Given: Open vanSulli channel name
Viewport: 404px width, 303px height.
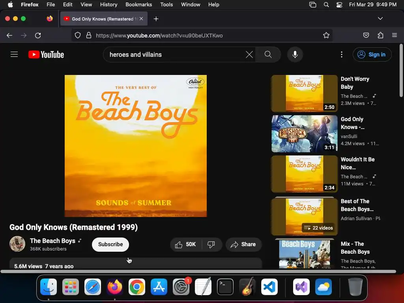Looking at the screenshot, I should tap(349, 136).
